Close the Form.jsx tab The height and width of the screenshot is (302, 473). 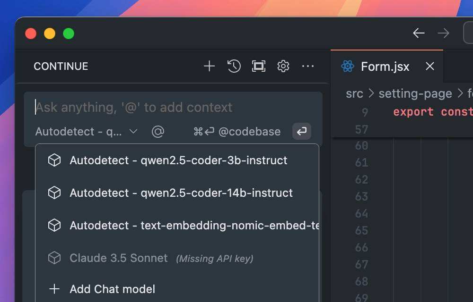[x=429, y=66]
